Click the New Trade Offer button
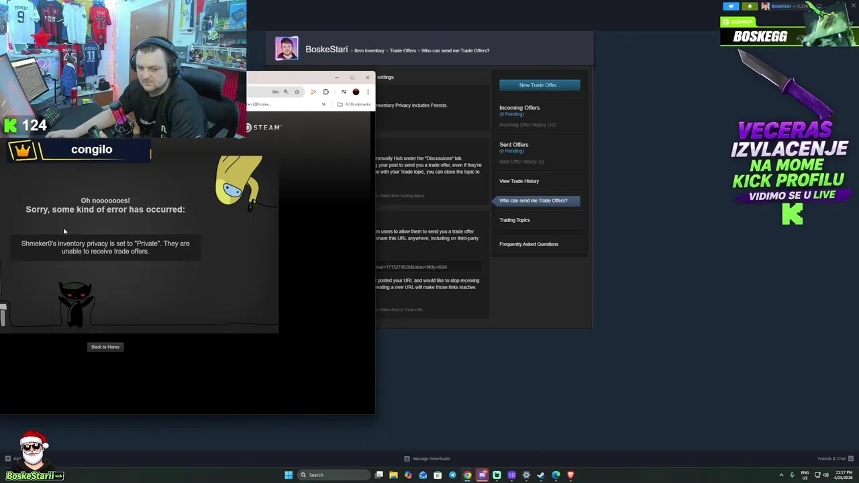Image resolution: width=859 pixels, height=483 pixels. pos(540,85)
